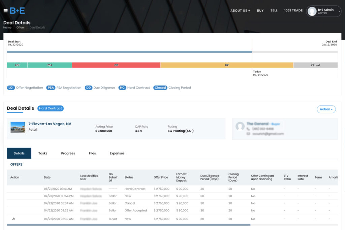The image size is (345, 230).
Task: Download the Buyer offer from 04/22/2020
Action: 14,219
